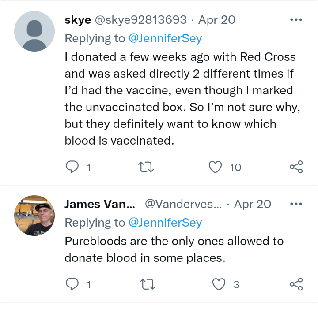
Task: Open the @Vanderves... handle
Action: pos(183,204)
